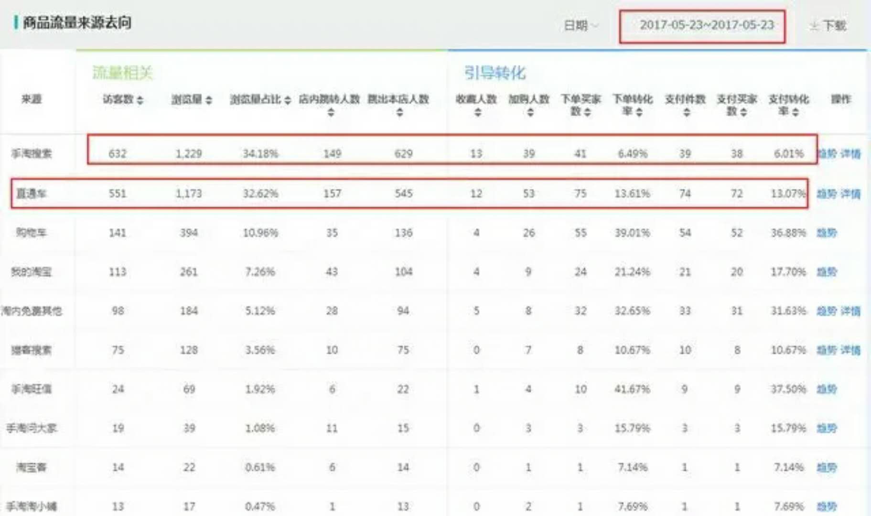Open 详情 for the 淘内免费其他 row
Screen dimensions: 871x516
pyautogui.click(x=850, y=311)
